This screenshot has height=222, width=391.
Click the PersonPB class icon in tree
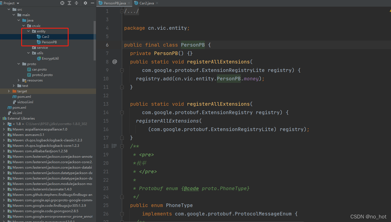[39, 42]
